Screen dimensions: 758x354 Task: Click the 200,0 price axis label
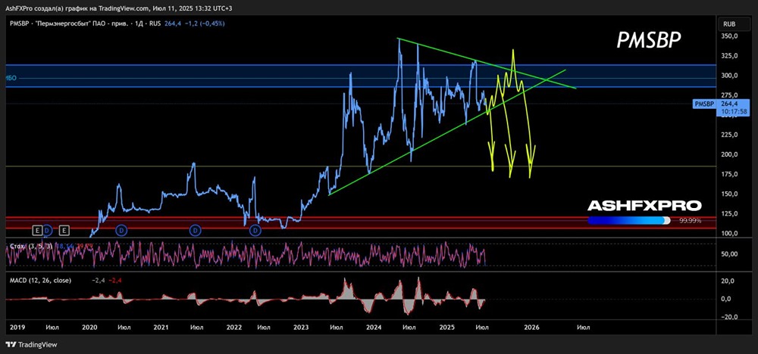coord(729,155)
